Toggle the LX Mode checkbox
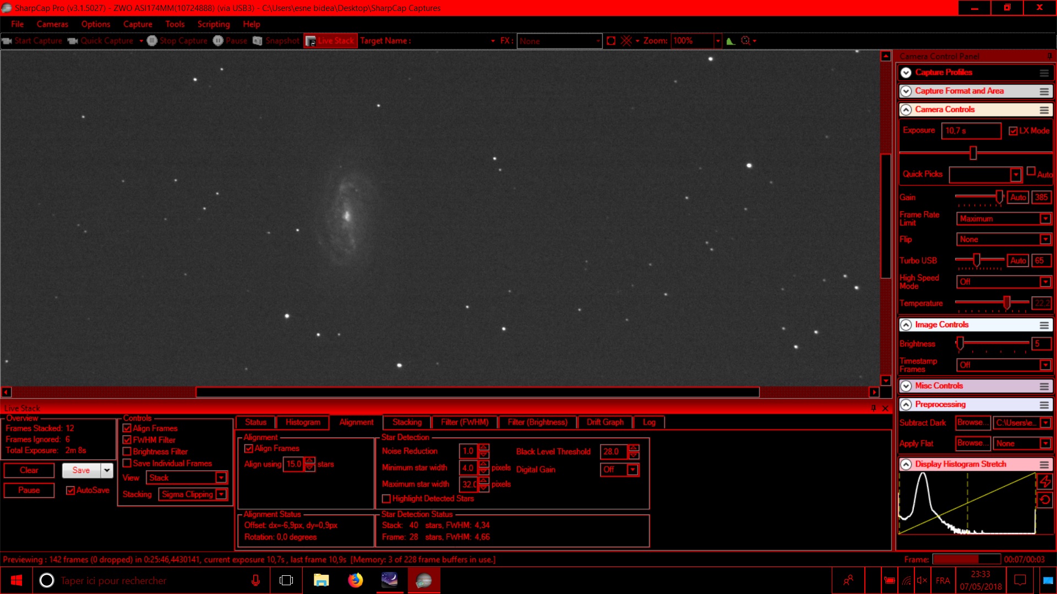Image resolution: width=1057 pixels, height=594 pixels. [1013, 131]
